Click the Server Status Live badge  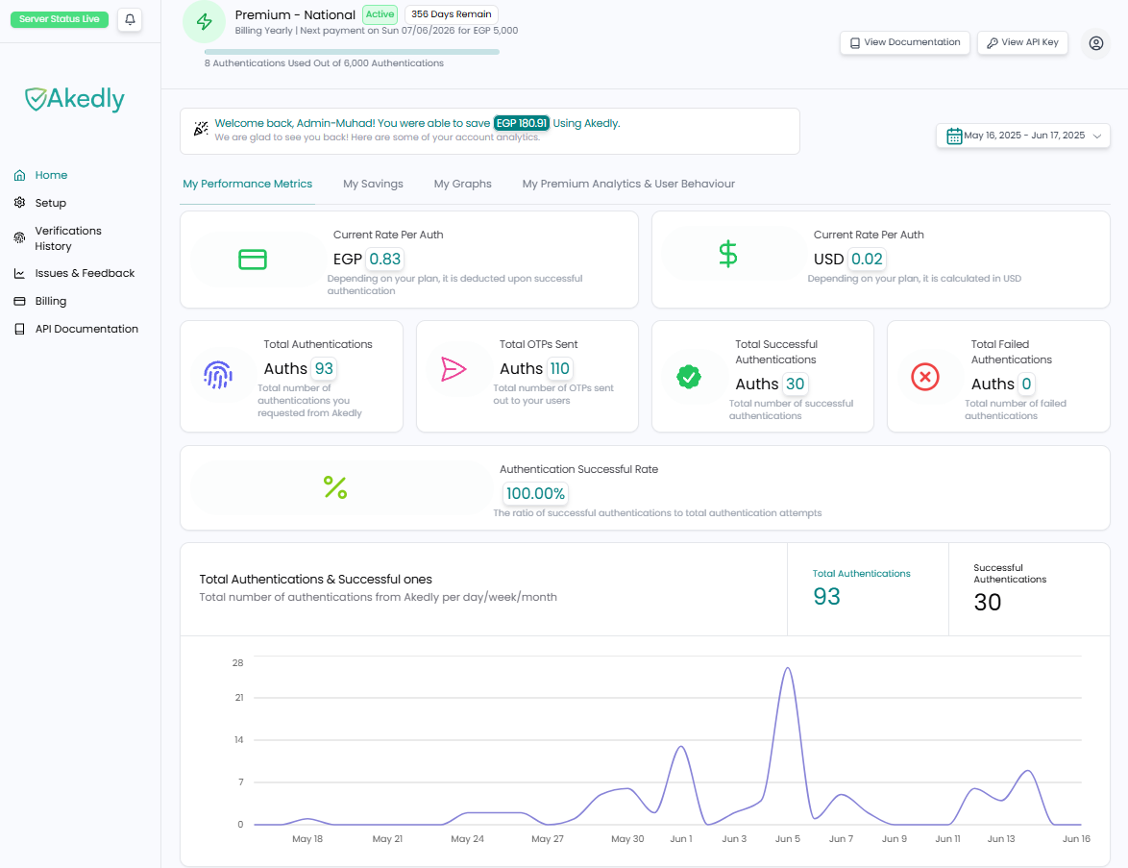[x=60, y=19]
